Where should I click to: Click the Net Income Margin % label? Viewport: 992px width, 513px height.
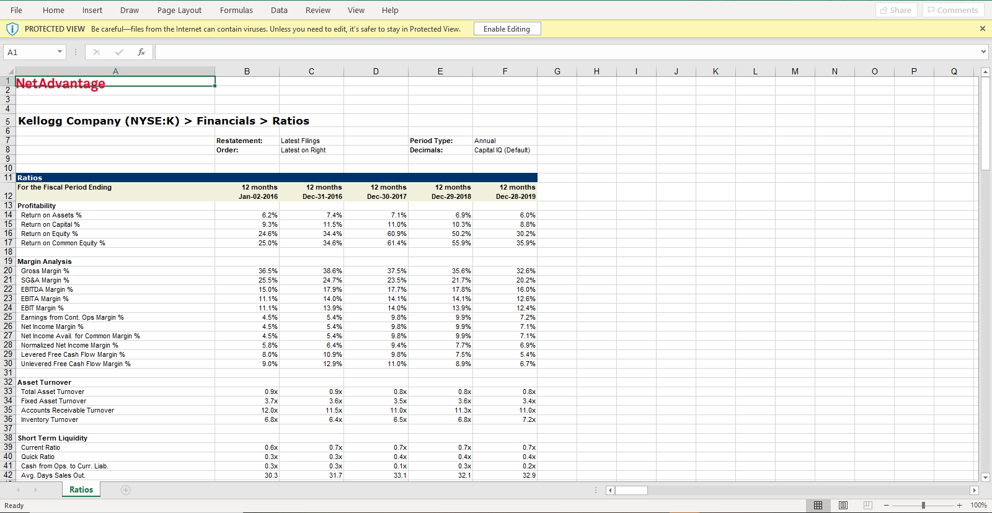(52, 327)
